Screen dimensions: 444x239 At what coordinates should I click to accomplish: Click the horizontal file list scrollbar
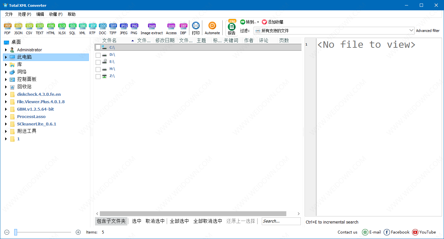tap(193, 214)
